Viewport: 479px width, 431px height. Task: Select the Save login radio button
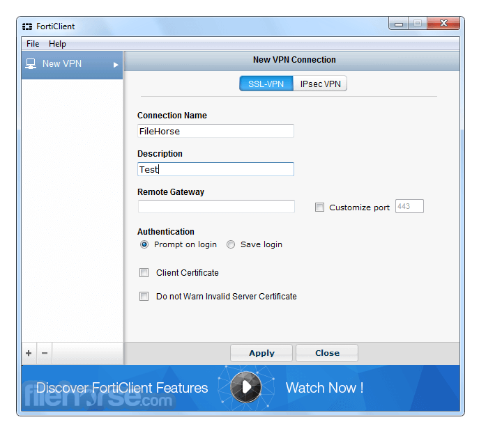(x=231, y=244)
